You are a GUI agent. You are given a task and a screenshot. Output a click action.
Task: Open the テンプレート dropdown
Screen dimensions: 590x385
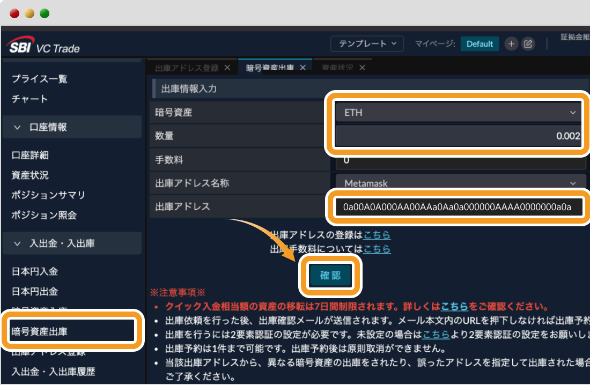point(367,44)
